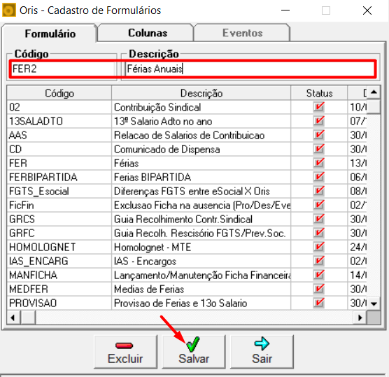Click the horizontal scrollbar thumb
The height and width of the screenshot is (377, 389).
[28, 318]
